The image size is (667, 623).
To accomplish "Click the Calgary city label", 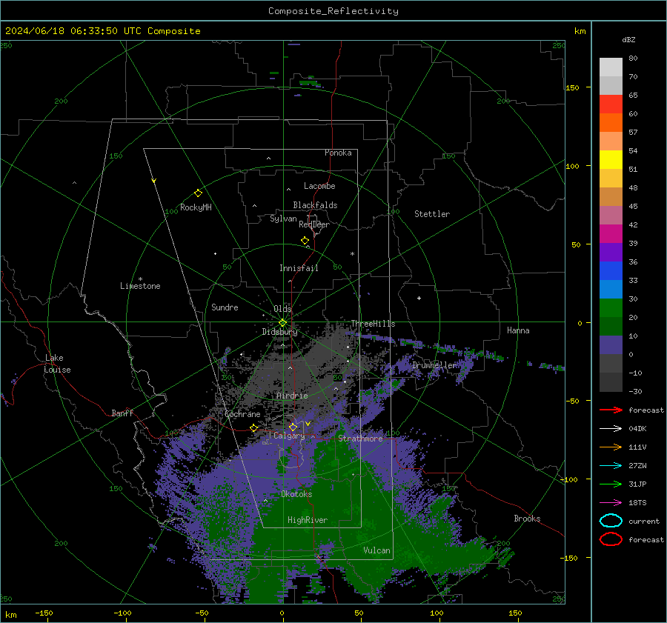I will point(289,436).
